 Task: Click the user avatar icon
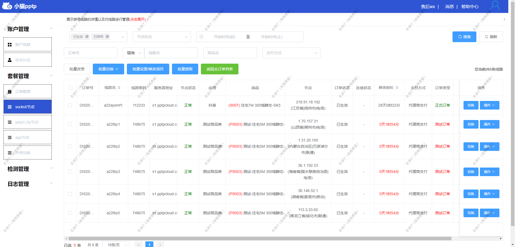pos(495,6)
